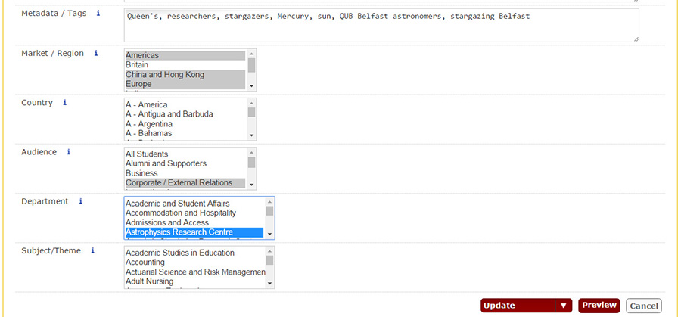Screen dimensions: 681x317
Task: Click Audience list scroll down arrow
Action: click(x=251, y=185)
